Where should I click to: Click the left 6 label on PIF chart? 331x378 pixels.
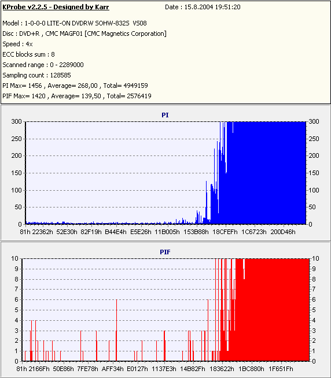pos(16,299)
